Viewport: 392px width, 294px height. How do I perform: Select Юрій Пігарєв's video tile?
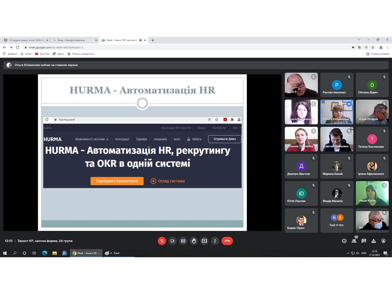pos(372,112)
